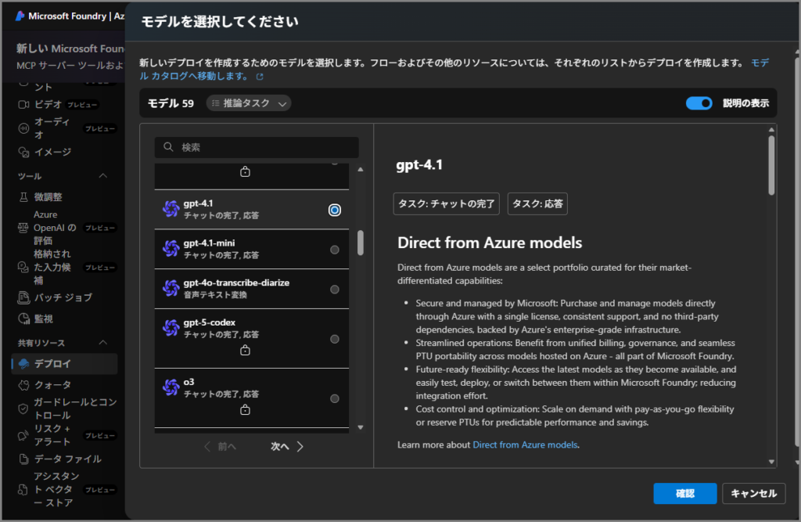Click the Microsoft Foundry logo icon
The height and width of the screenshot is (522, 801).
tap(20, 16)
